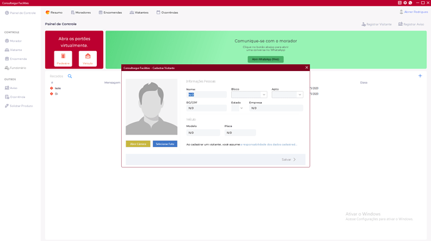Switch to the Encomendas tab
This screenshot has width=431, height=241.
(x=110, y=12)
